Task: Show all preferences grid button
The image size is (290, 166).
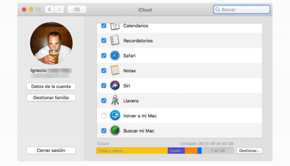Action: click(x=77, y=9)
